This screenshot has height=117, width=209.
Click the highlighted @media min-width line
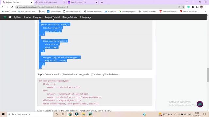click(x=55, y=25)
